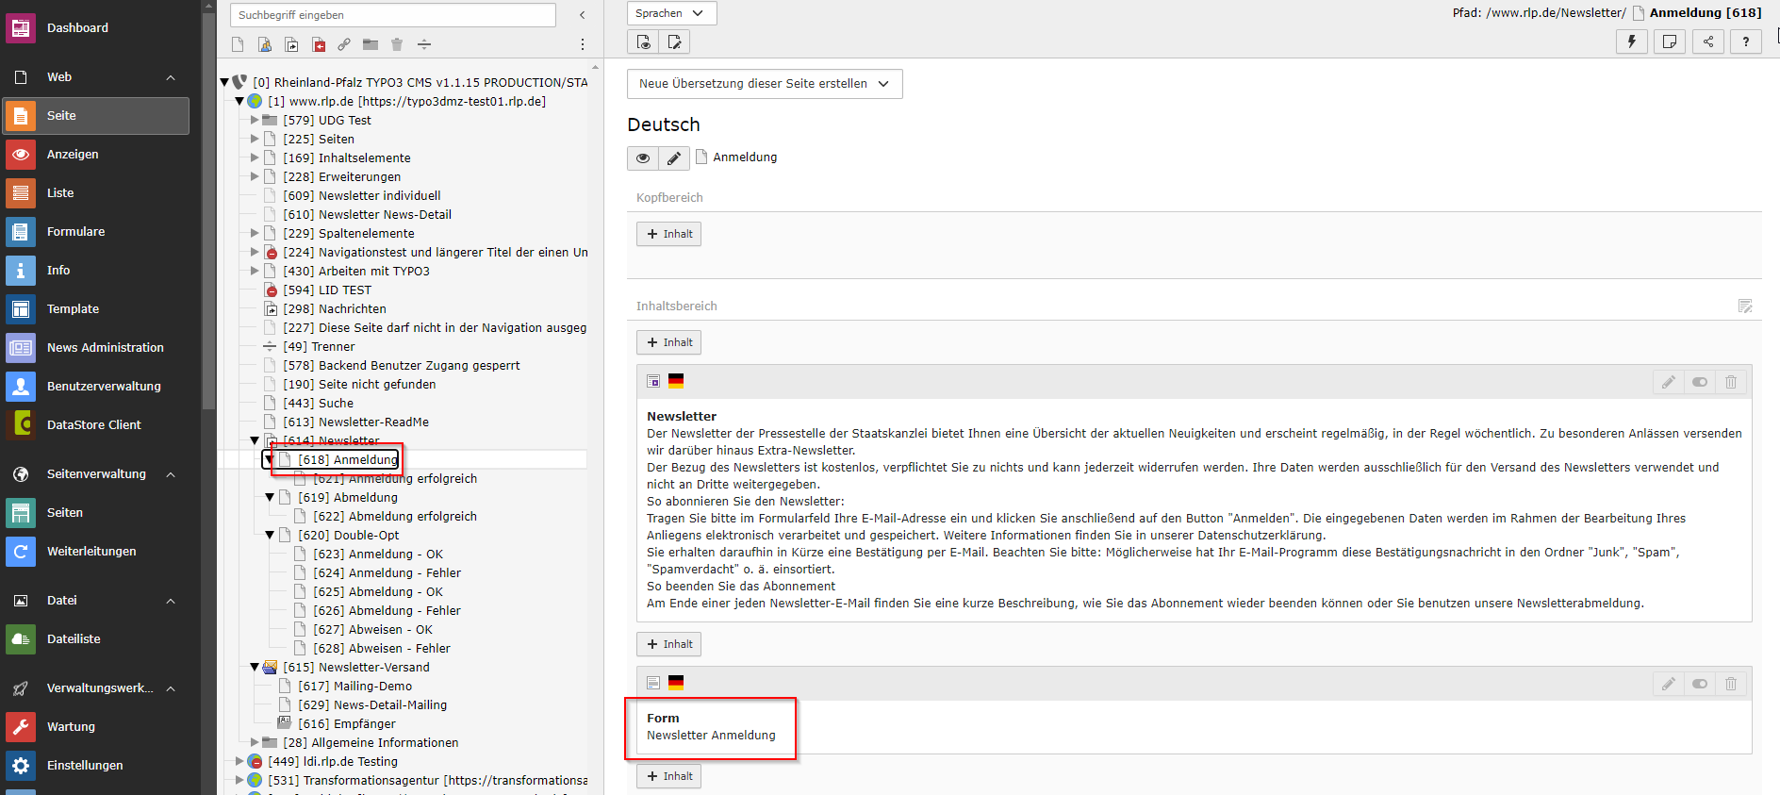Click the Seiten module icon under Seitenverwaltung
Image resolution: width=1780 pixels, height=795 pixels.
(x=21, y=513)
